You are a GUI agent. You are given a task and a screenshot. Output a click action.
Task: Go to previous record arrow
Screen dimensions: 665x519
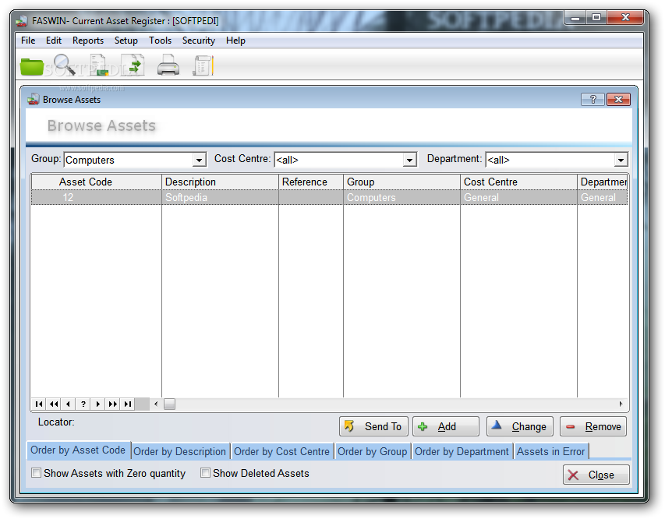[x=69, y=404]
